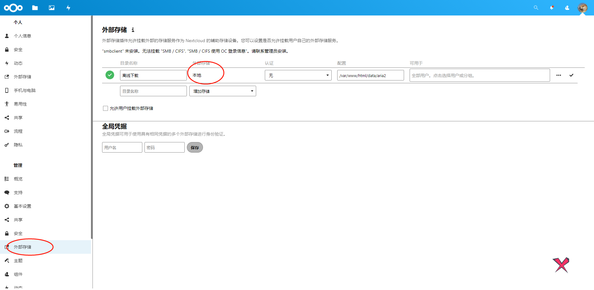Open the Activity lightning bolt icon in header
Screen dimensions: 594x290
[68, 8]
